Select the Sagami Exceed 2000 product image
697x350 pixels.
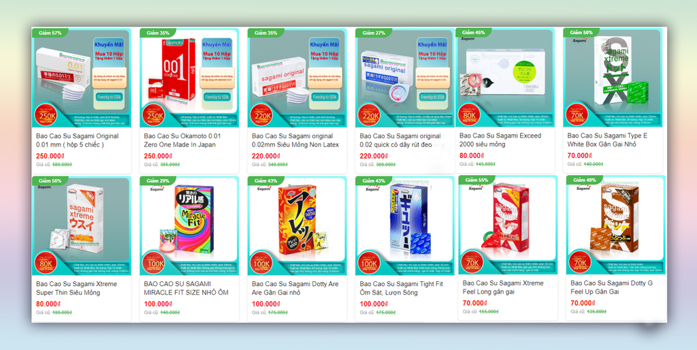pos(505,78)
